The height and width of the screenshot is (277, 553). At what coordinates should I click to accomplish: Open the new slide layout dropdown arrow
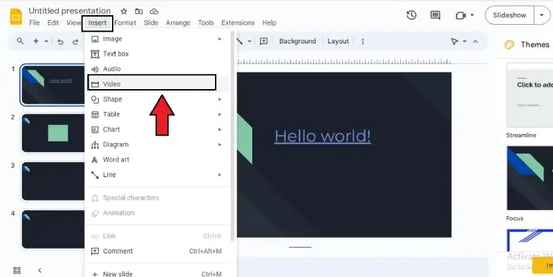(46, 41)
